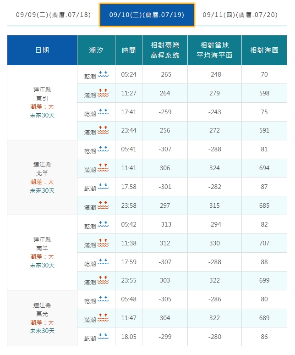Open 未來30天 forecast link for 莒光
295x355 pixels.
click(42, 331)
